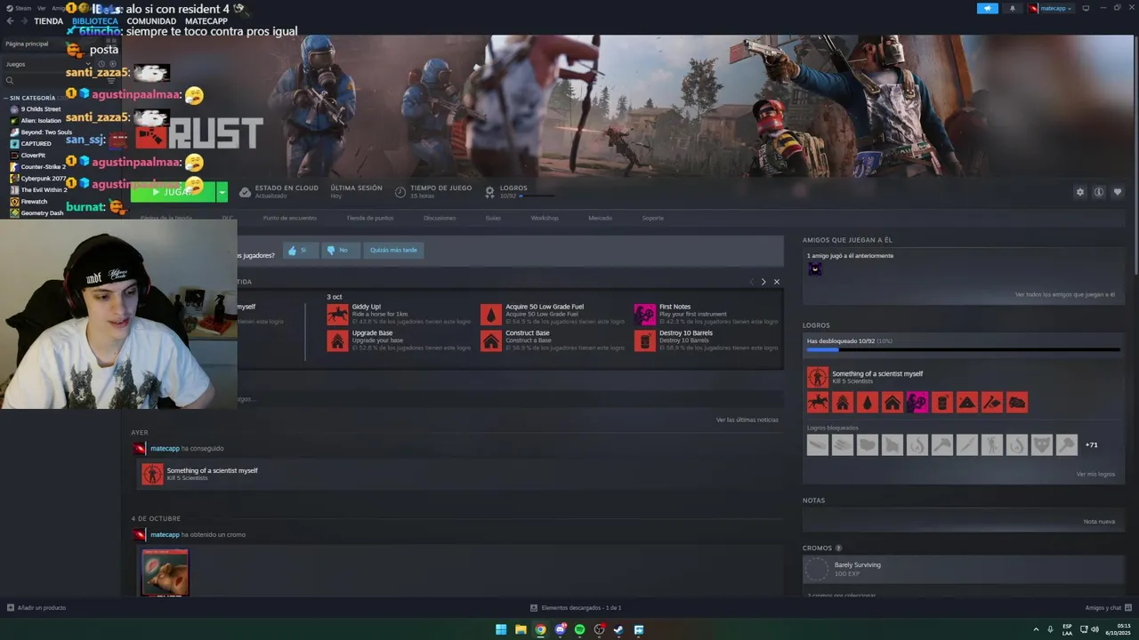Go to next post-game summary page
The image size is (1139, 640).
click(x=763, y=282)
